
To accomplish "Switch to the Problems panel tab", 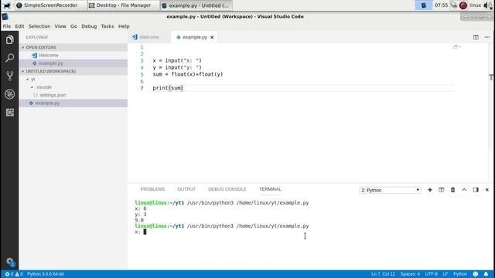I will (152, 189).
